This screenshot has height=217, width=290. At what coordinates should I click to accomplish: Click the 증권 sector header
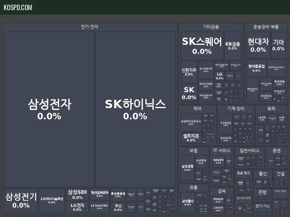coord(277,150)
